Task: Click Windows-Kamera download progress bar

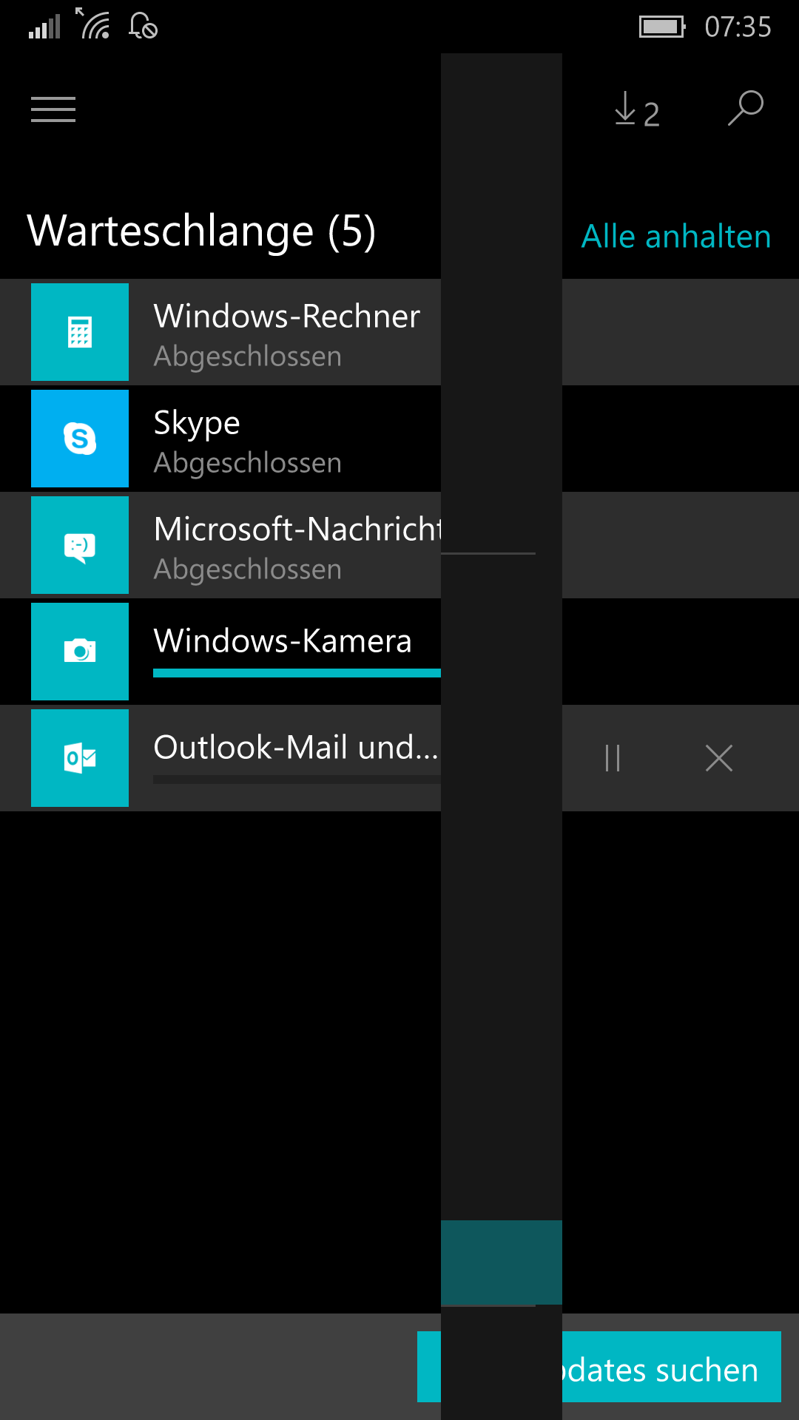Action: coord(297,673)
